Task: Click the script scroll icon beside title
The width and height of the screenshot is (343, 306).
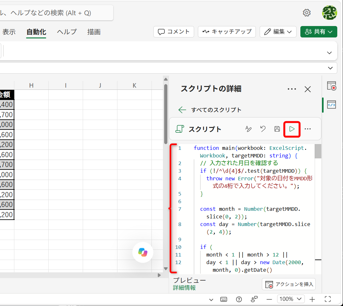Action: (180, 129)
